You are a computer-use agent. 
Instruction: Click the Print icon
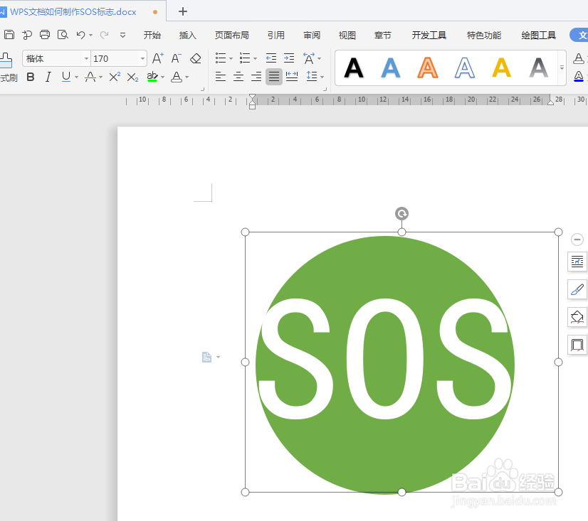(45, 35)
